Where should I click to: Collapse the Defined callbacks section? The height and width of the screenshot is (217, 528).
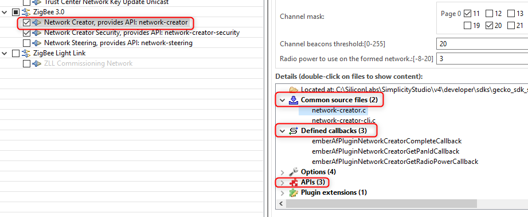pyautogui.click(x=282, y=131)
